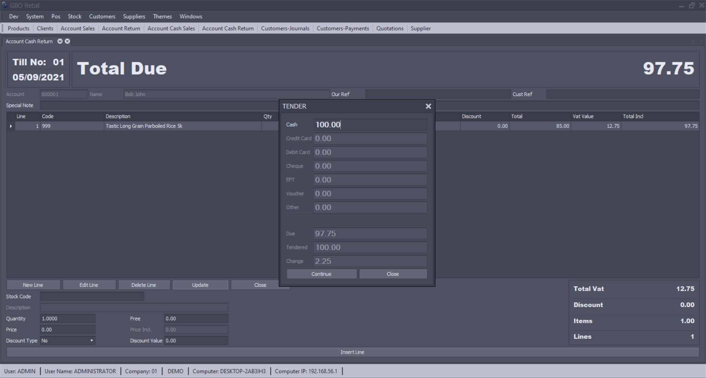Expand the row indicator arrow on line 1
This screenshot has height=378, width=706.
11,126
